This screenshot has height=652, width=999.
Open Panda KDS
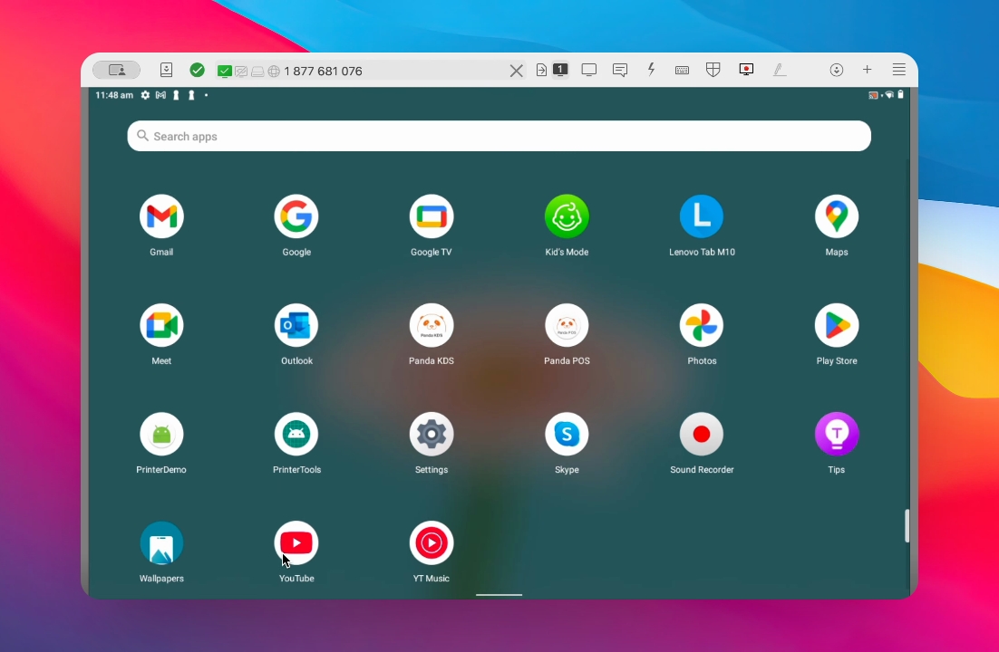click(x=432, y=325)
